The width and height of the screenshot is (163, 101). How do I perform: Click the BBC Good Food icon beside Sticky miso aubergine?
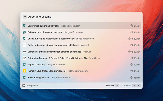click(x=25, y=26)
